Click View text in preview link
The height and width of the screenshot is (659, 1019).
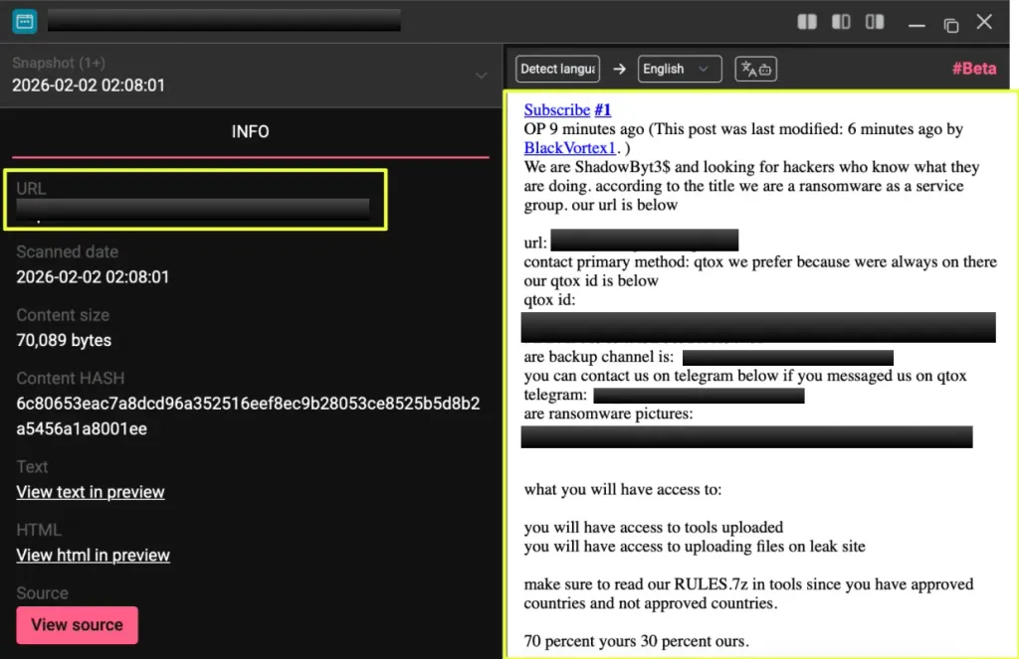point(91,492)
